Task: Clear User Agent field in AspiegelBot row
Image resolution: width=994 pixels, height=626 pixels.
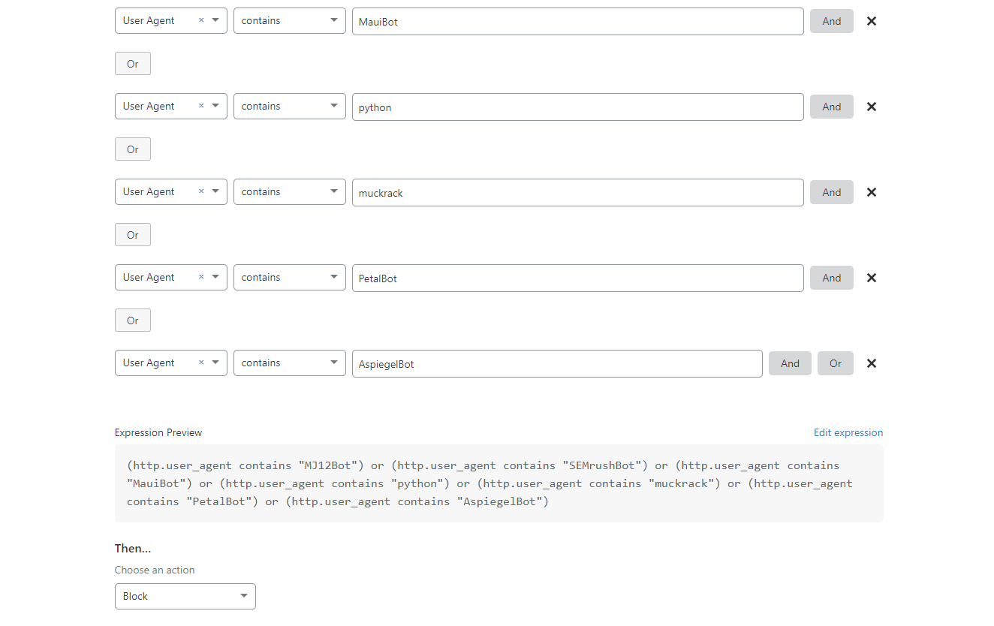Action: pyautogui.click(x=201, y=363)
